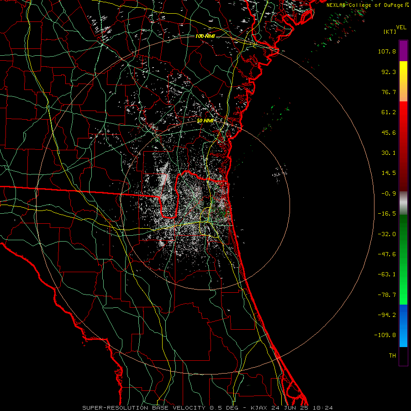Viewport: 411px width, 411px height.
Task: Select the 30.1 legend value
Action: tap(389, 153)
